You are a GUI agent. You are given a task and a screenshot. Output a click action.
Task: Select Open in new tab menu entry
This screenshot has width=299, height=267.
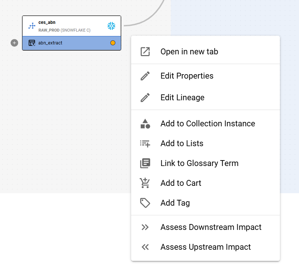(x=189, y=52)
